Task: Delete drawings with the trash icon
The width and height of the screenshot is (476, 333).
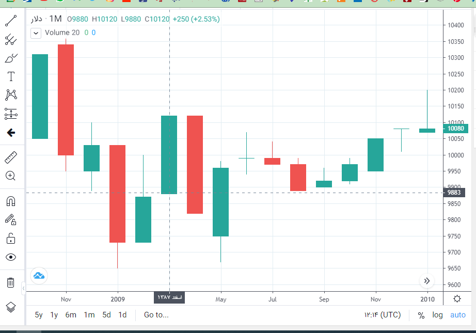Action: 11,282
